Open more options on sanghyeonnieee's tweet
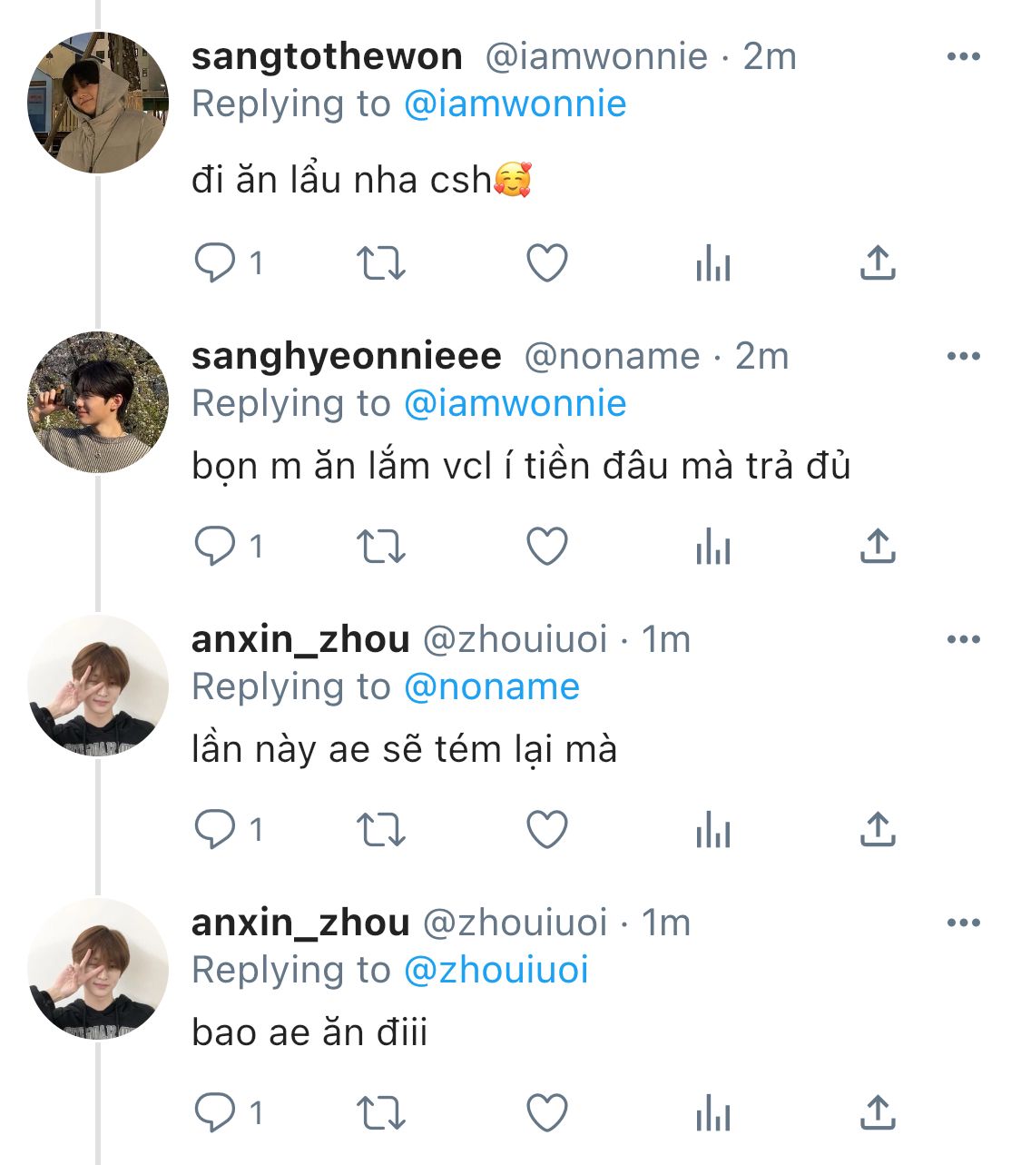 pyautogui.click(x=963, y=356)
